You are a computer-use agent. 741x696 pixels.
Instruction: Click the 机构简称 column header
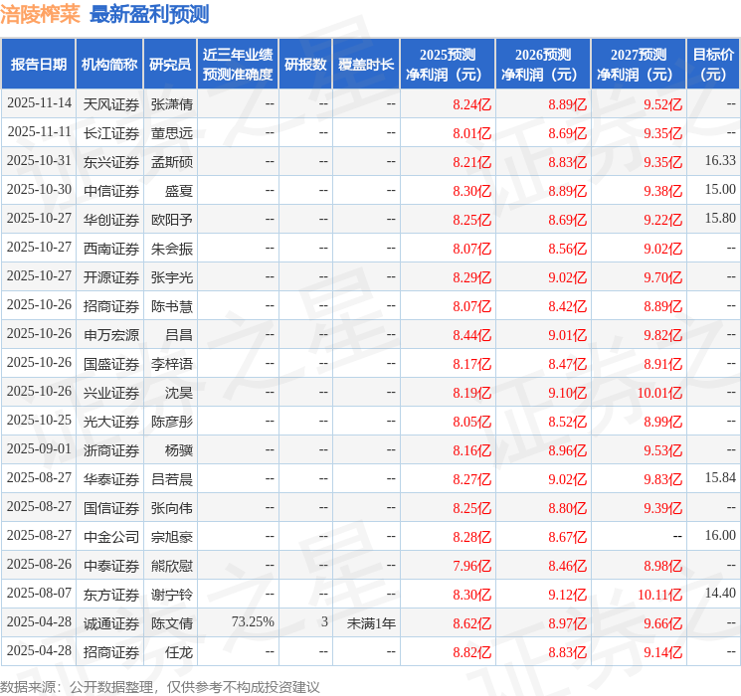(109, 65)
